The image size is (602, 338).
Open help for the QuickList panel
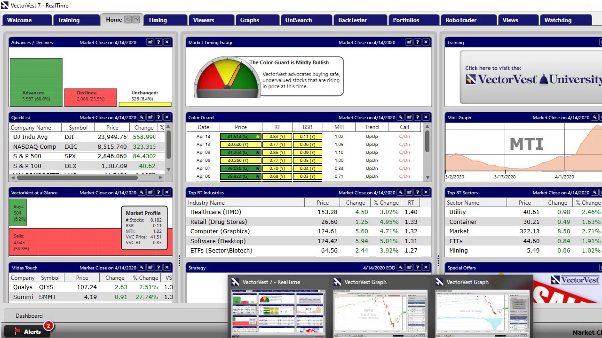(158, 117)
